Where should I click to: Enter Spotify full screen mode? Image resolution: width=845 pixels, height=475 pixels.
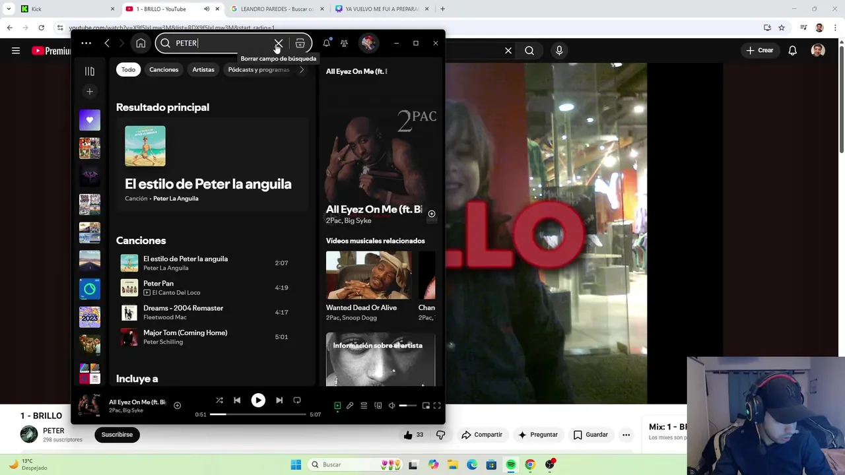[437, 406]
